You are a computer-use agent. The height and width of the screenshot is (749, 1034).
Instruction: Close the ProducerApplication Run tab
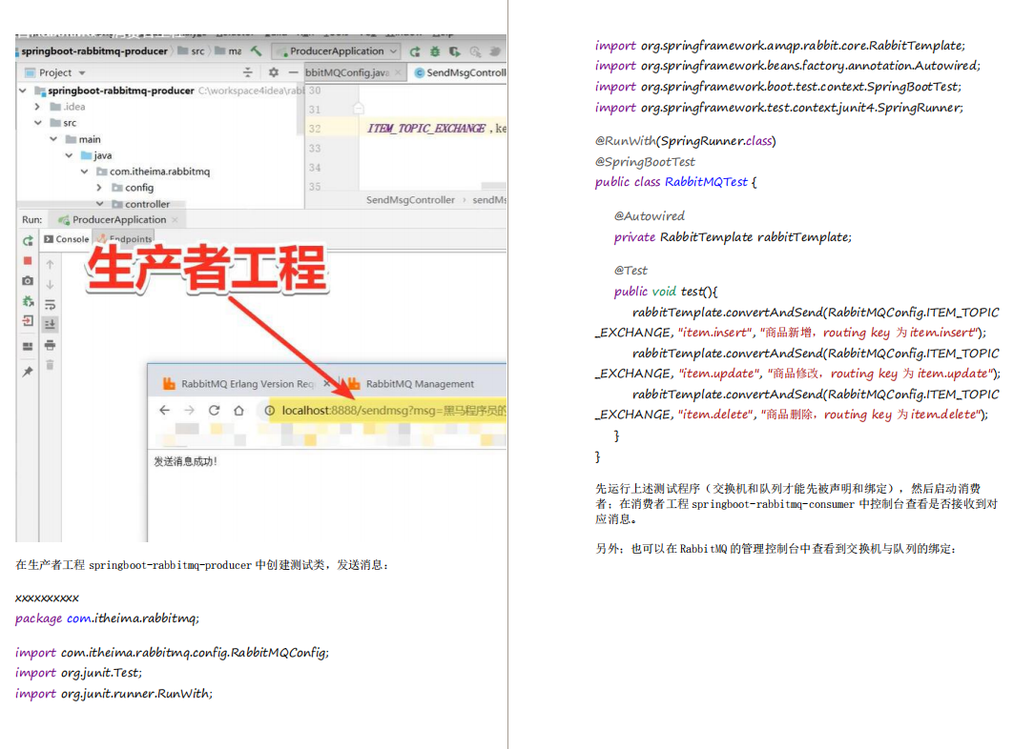[x=175, y=219]
